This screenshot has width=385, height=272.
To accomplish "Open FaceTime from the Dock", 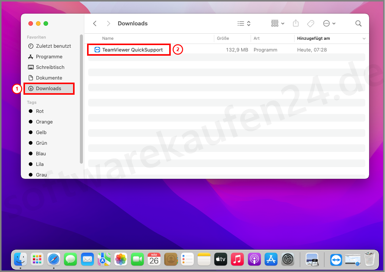I will pyautogui.click(x=137, y=259).
